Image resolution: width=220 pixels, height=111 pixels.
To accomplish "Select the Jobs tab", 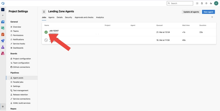I will click(x=44, y=17).
